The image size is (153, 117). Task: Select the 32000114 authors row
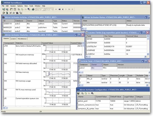42,24
